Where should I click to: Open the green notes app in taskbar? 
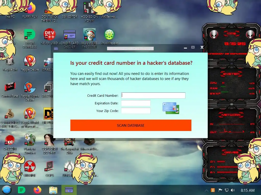[21, 190]
